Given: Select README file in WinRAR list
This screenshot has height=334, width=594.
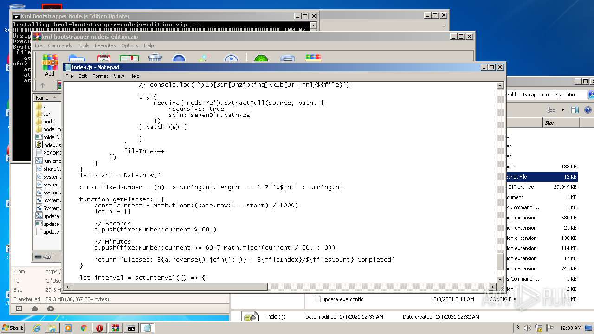Looking at the screenshot, I should click(48, 153).
